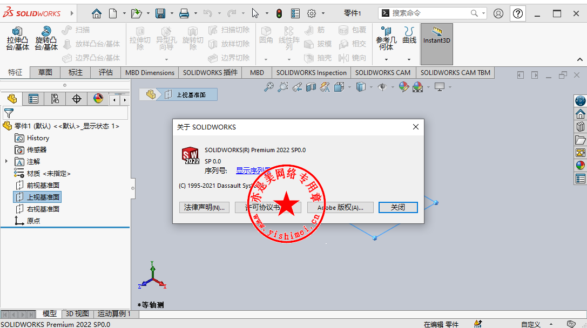Open the Options gear dropdown arrow
587x328 pixels.
tap(323, 13)
